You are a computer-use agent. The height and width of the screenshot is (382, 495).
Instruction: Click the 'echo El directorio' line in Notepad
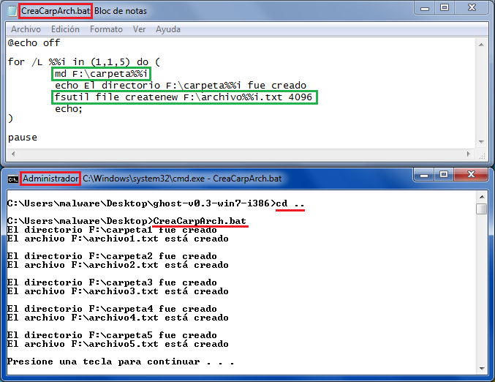click(181, 86)
